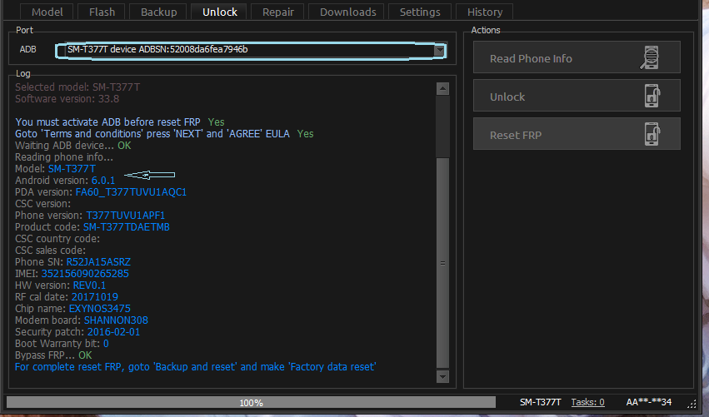The width and height of the screenshot is (709, 417).
Task: Click PDA version FA60_T377TUVU1AQC1
Action: (x=131, y=192)
